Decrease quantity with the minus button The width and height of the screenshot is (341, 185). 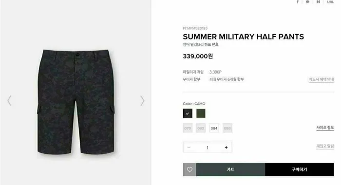(189, 148)
